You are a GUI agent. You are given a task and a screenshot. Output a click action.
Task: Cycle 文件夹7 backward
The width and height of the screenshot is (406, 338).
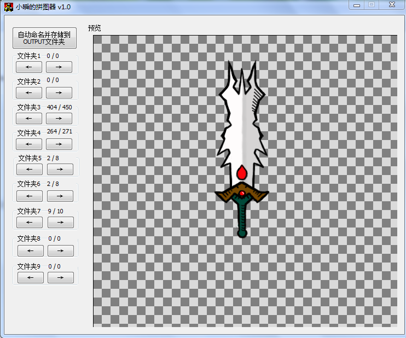pyautogui.click(x=30, y=222)
